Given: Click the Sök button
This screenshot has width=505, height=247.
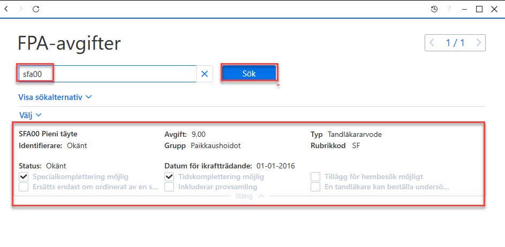Looking at the screenshot, I should point(249,74).
